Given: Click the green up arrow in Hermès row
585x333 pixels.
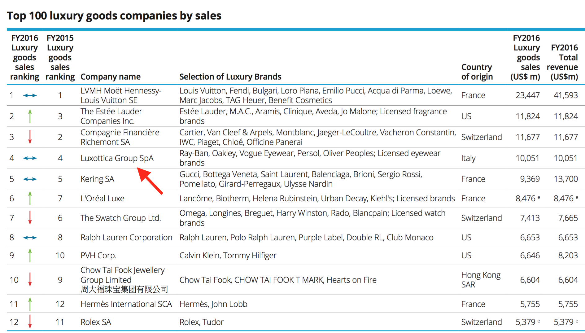Looking at the screenshot, I should click(30, 304).
